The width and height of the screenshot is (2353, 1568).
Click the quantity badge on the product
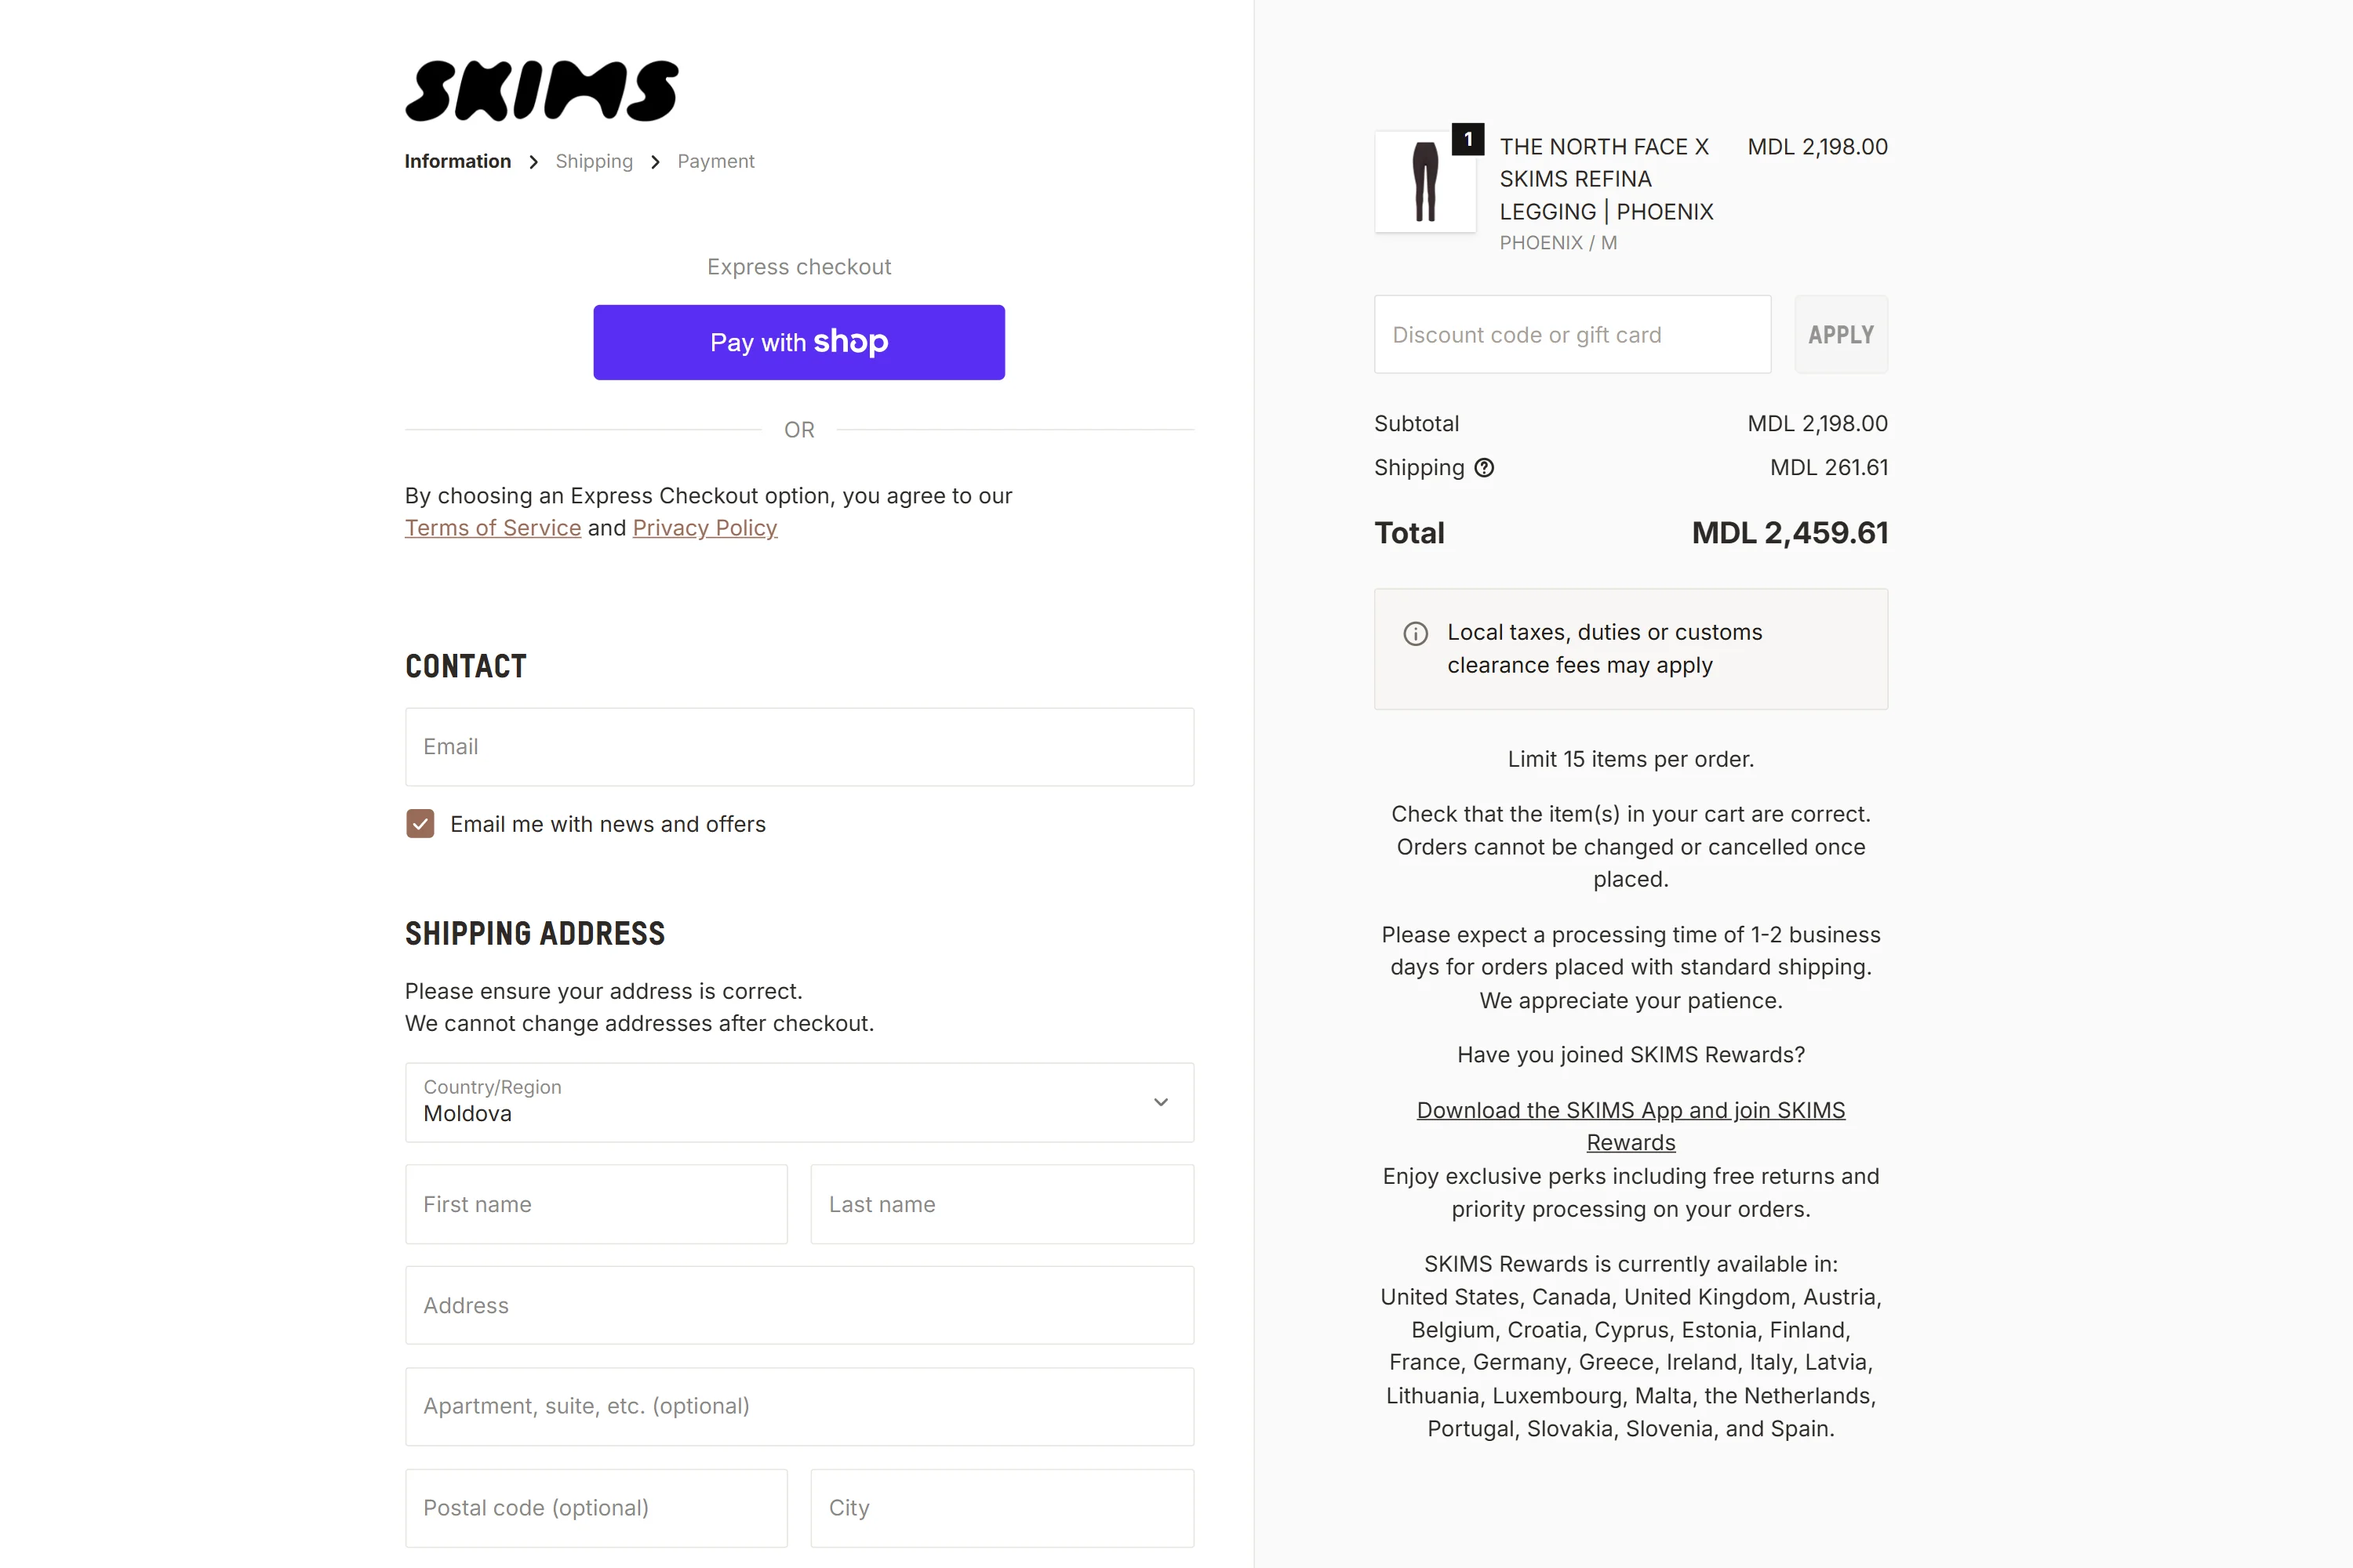1467,139
